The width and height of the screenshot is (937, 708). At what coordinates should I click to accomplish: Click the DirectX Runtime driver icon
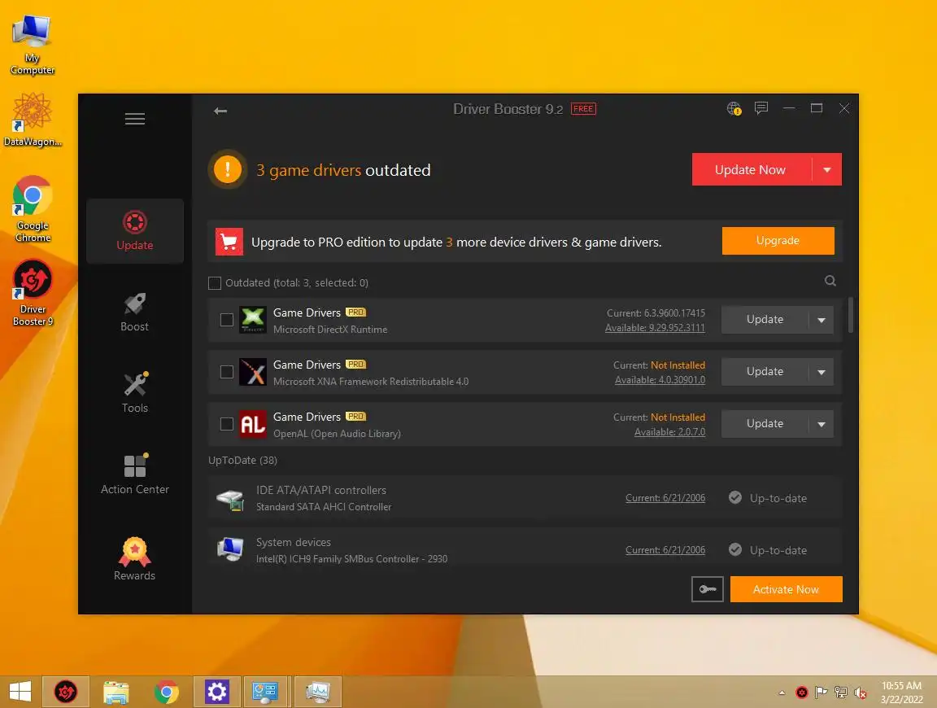pos(253,320)
